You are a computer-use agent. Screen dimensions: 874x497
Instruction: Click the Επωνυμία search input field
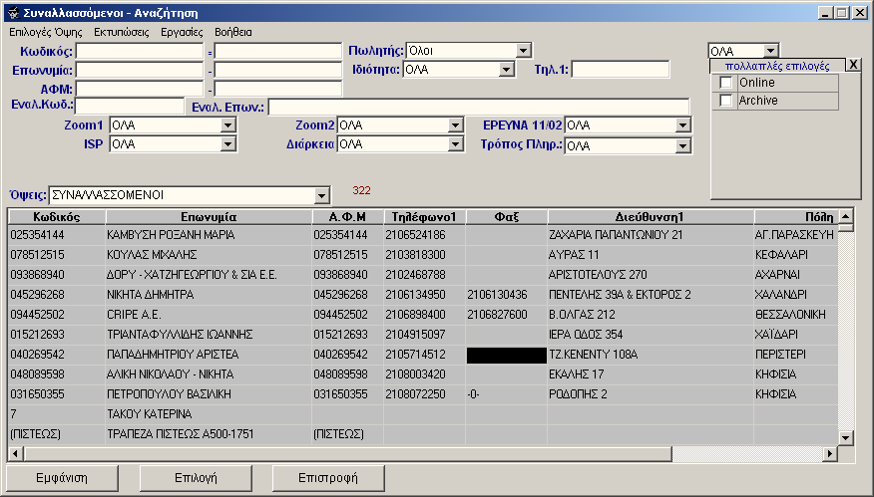[x=139, y=70]
